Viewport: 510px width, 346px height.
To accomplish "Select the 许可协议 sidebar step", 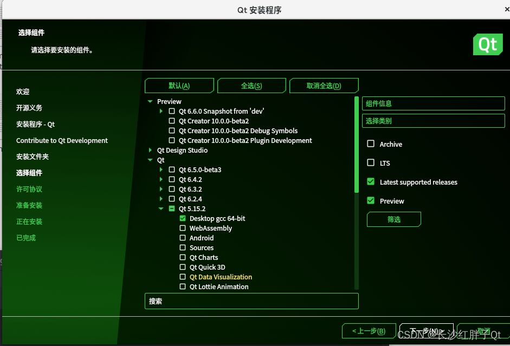I will pyautogui.click(x=29, y=189).
